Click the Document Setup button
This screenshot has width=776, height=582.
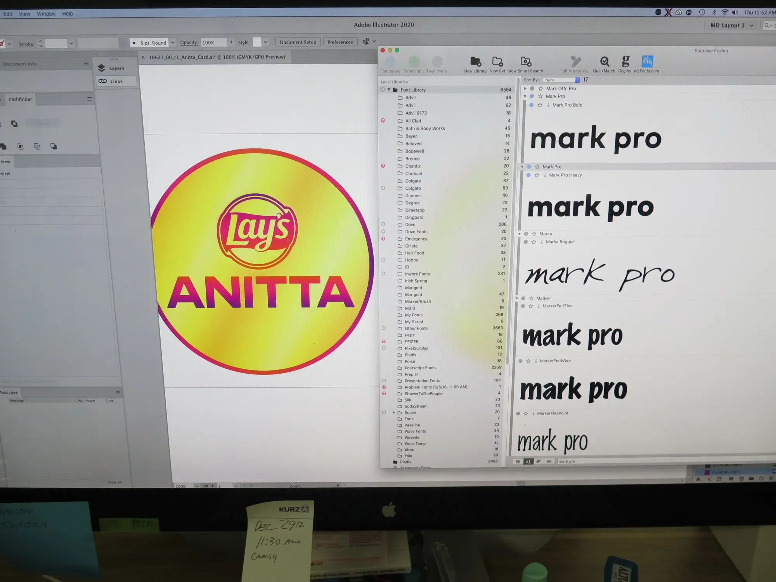[298, 42]
